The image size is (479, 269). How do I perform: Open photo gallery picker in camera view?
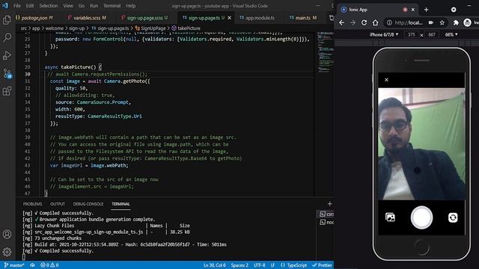(390, 217)
